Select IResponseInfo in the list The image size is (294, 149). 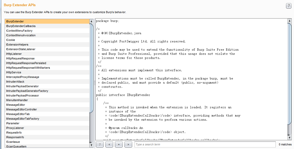coord(47,137)
